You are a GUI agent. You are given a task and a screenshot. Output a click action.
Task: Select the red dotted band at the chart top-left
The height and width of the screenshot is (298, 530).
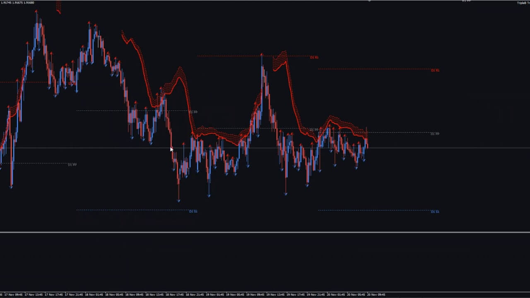58,7
